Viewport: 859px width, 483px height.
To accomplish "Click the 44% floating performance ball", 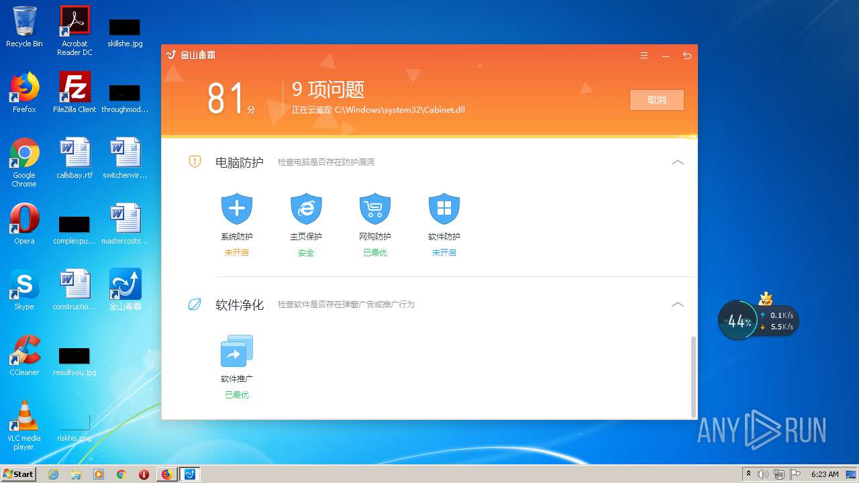I will 738,321.
